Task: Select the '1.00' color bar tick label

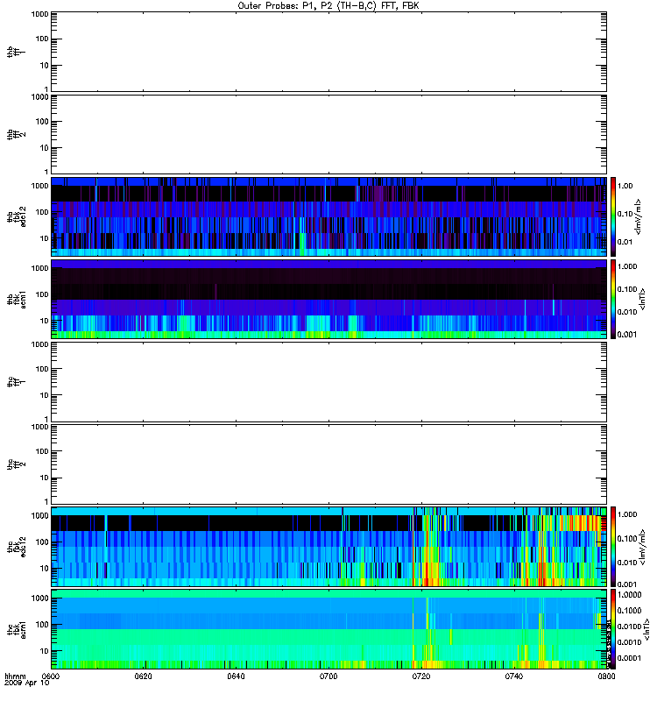Action: 625,186
